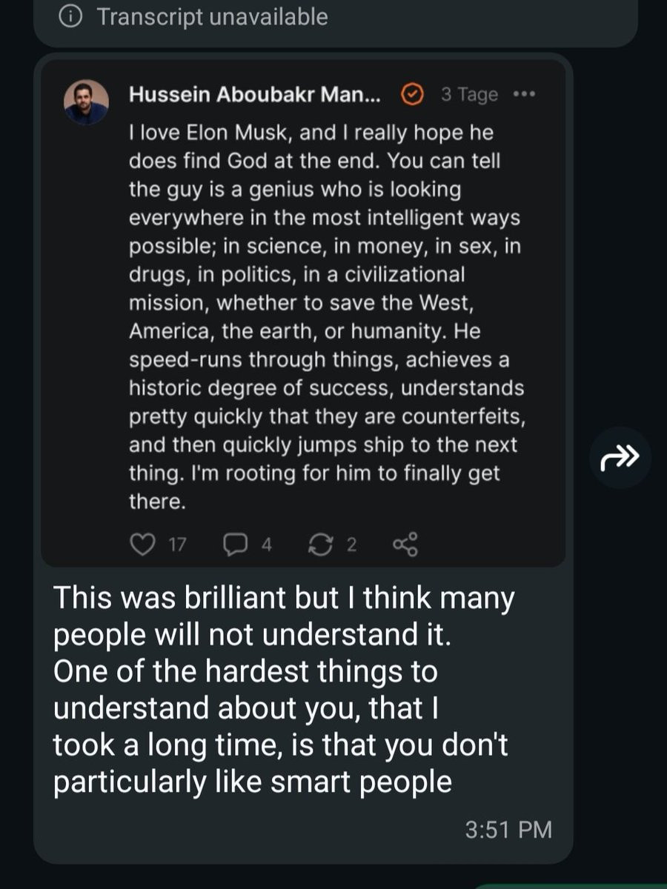The height and width of the screenshot is (889, 667).
Task: Click the like count 17
Action: (177, 545)
